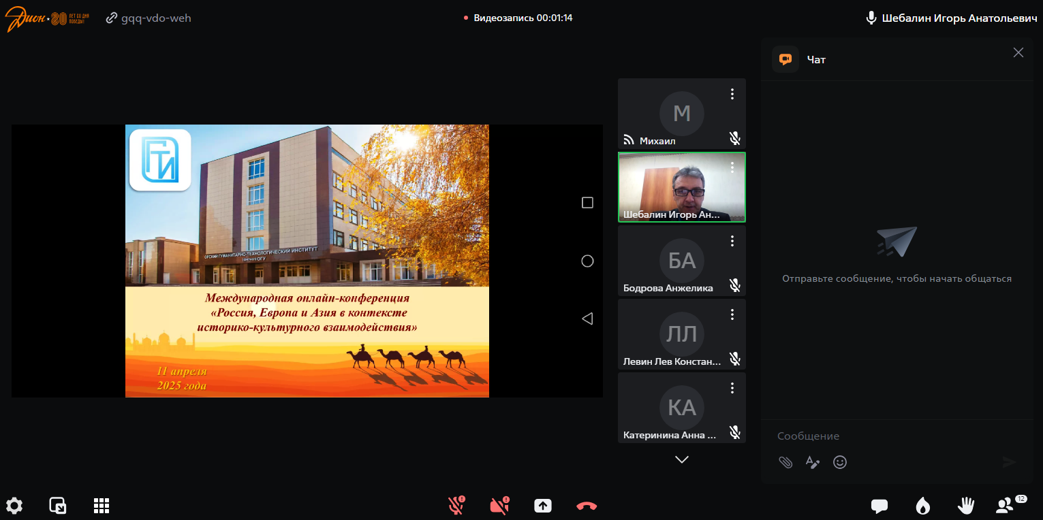The height and width of the screenshot is (520, 1043).
Task: Open options menu for Бодрова Анжелика tile
Action: (732, 241)
